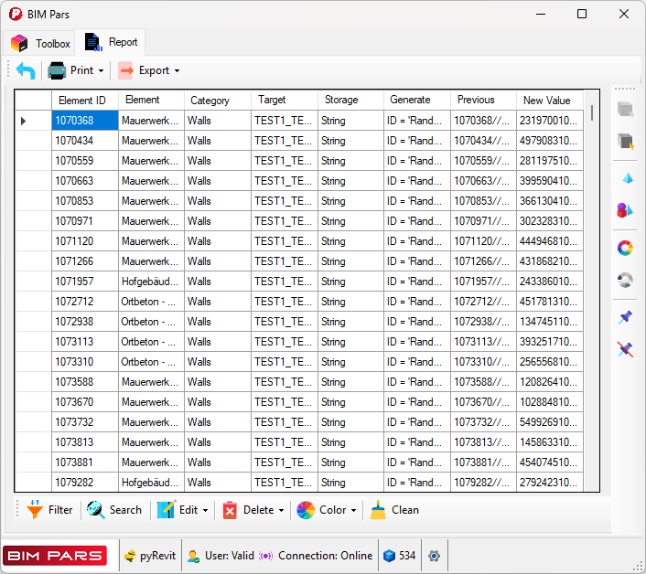Image resolution: width=646 pixels, height=574 pixels.
Task: Click the Connection: Online status indicator
Action: (316, 556)
